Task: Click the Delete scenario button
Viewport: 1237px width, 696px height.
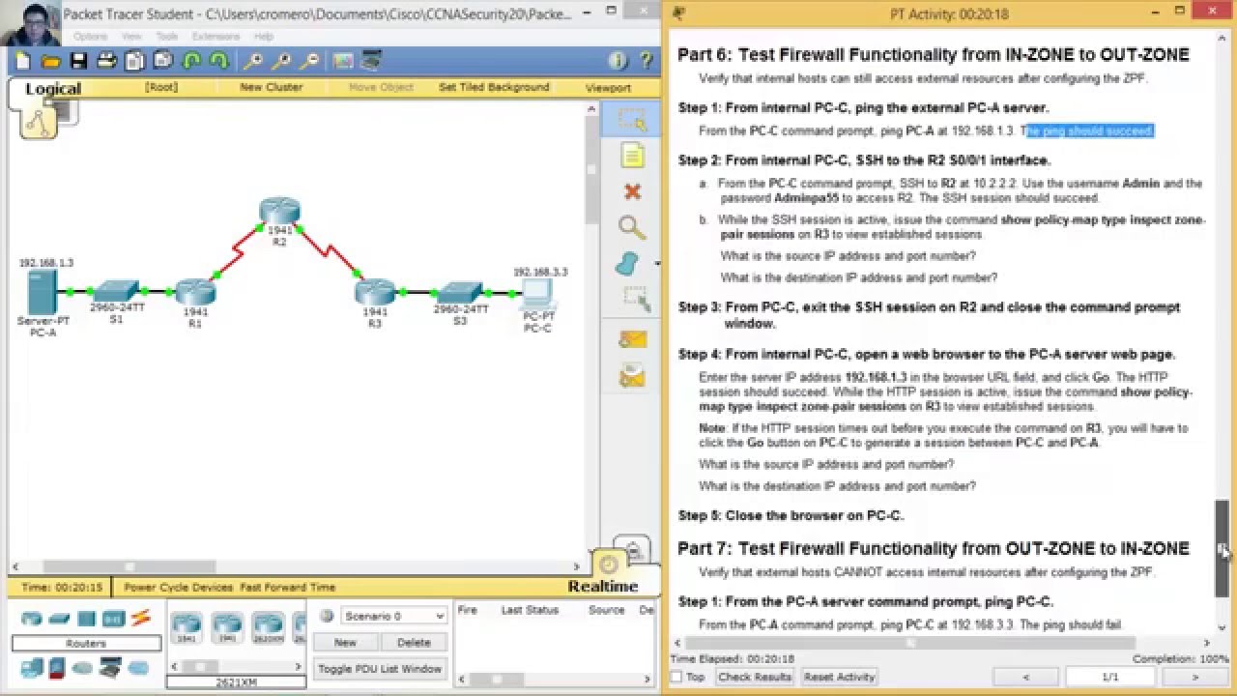Action: 414,642
